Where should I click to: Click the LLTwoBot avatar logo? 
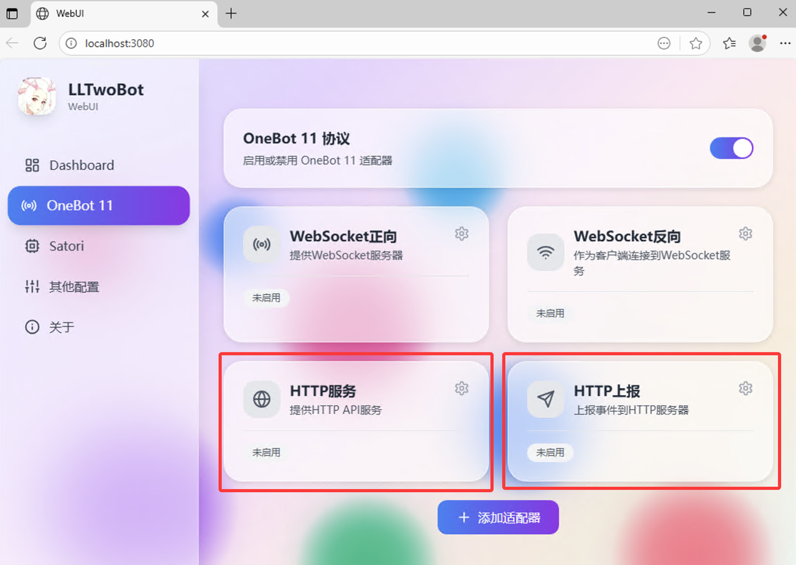(36, 97)
